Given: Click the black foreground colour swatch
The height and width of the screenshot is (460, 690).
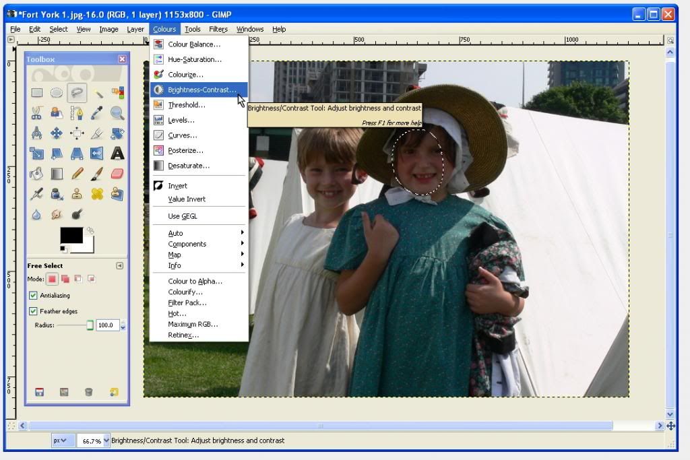Looking at the screenshot, I should point(71,235).
